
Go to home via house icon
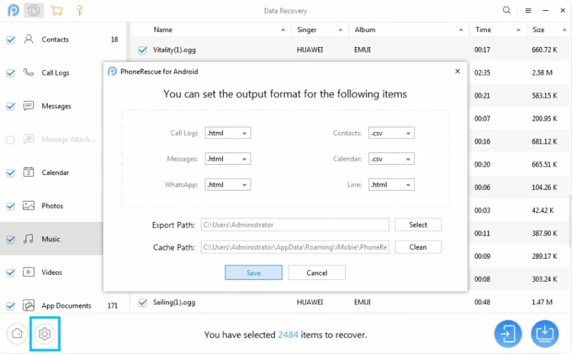[17, 334]
